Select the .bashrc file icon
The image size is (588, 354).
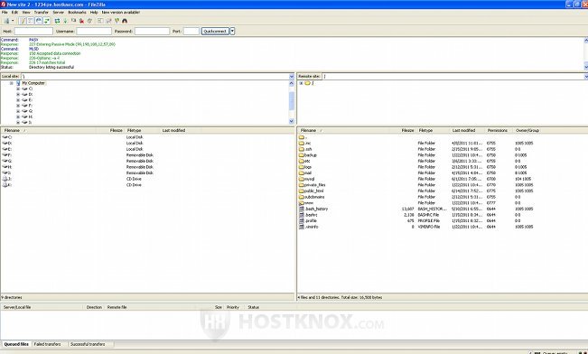pos(302,215)
